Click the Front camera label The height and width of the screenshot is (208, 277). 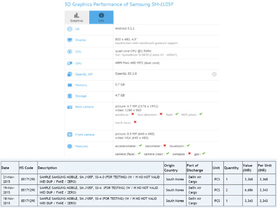click(x=84, y=135)
